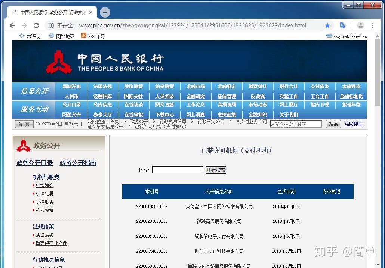Click the 网站地图 globe icon
This screenshot has height=268, width=385.
(x=52, y=35)
